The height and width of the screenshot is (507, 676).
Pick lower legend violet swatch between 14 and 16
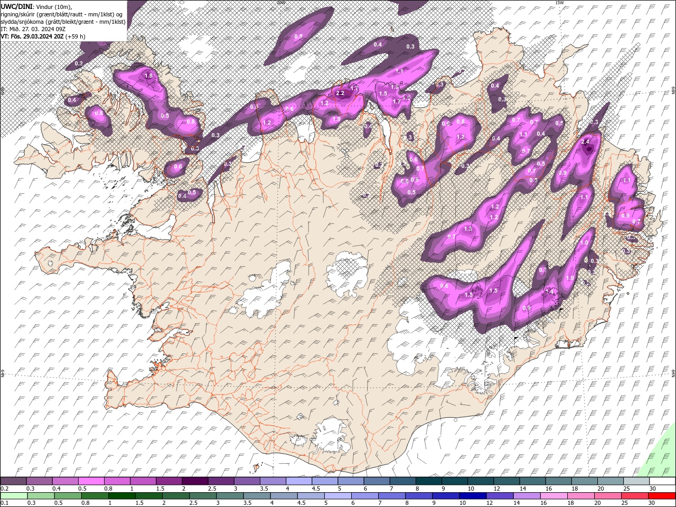coord(527,496)
